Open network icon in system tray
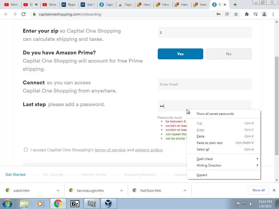Viewport: 279px width, 209px height. tap(245, 204)
